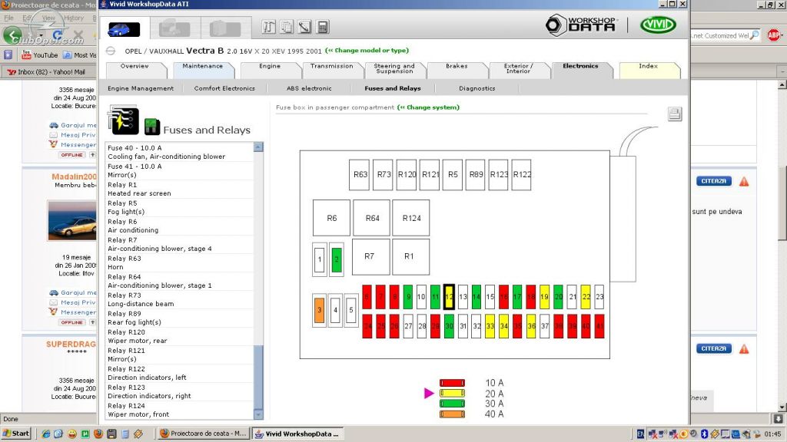787x442 pixels.
Task: Click the first CITEAZA button in forum
Action: 714,181
